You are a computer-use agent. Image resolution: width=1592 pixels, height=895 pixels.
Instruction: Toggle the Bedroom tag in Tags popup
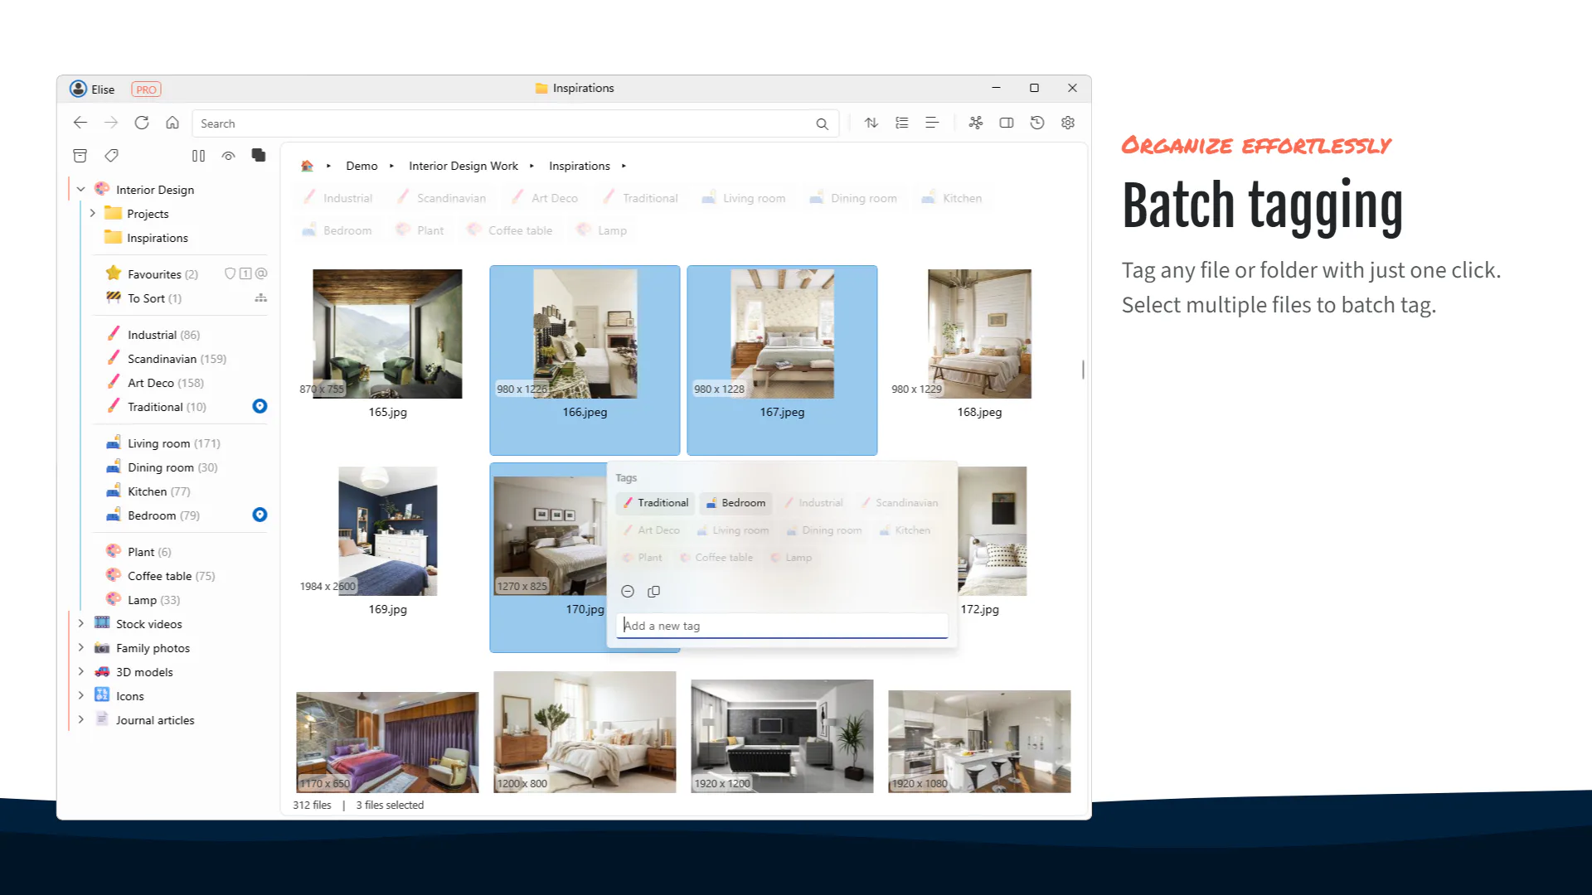click(x=735, y=503)
